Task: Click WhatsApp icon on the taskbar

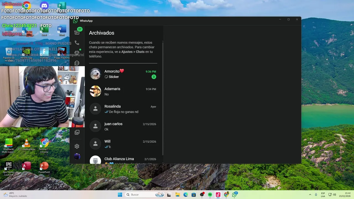Action: coord(235,195)
